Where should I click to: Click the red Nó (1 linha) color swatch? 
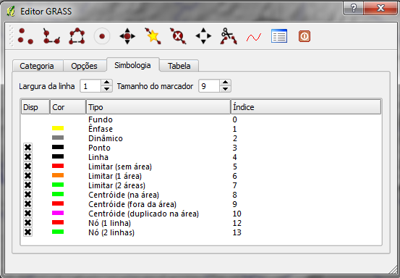[x=58, y=222]
